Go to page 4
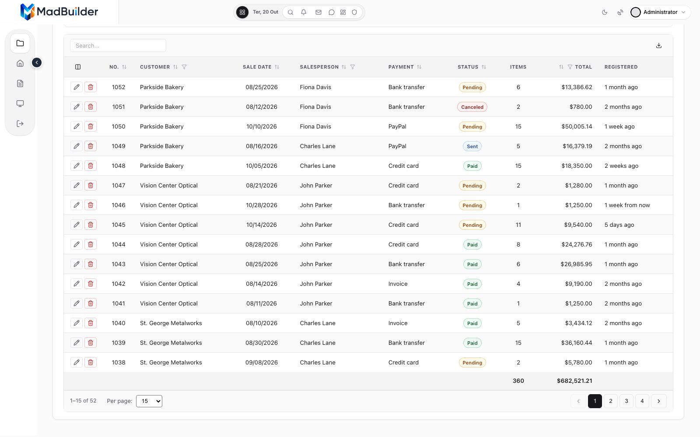Image resolution: width=700 pixels, height=437 pixels. pos(642,401)
